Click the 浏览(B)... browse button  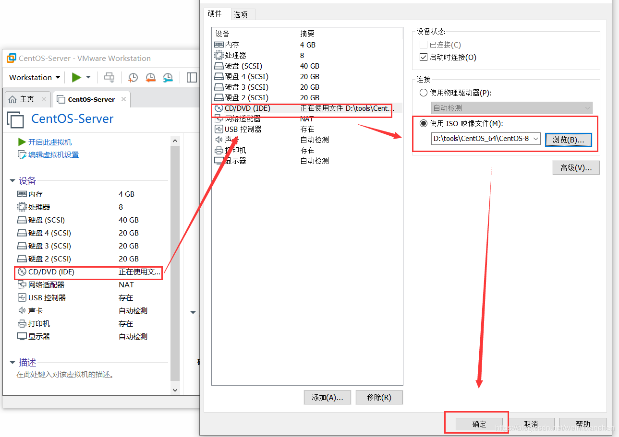[x=569, y=140]
